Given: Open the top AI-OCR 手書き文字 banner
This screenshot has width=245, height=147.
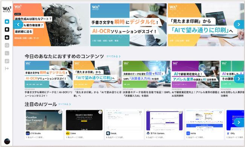Looking at the screenshot, I should tap(129, 24).
